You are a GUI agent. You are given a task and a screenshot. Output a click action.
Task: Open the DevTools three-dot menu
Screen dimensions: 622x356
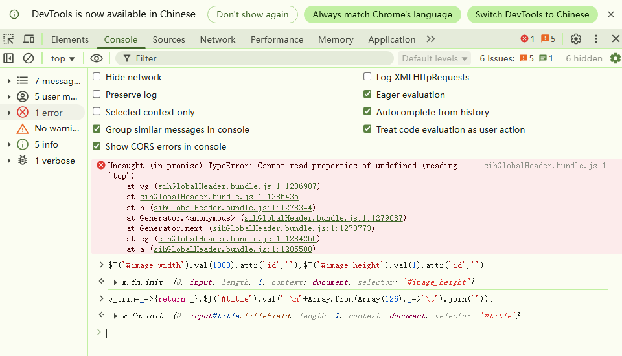[x=596, y=39]
